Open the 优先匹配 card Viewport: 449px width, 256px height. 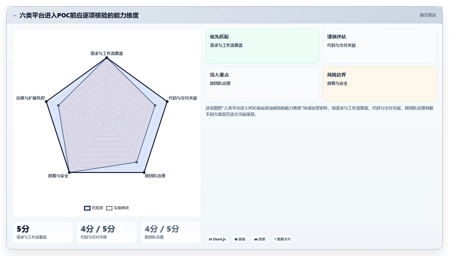[263, 46]
